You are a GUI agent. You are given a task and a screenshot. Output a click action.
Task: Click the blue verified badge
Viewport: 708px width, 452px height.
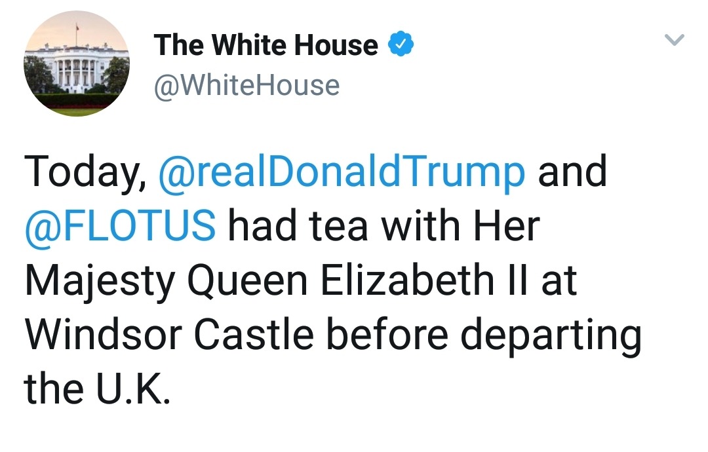pos(401,45)
